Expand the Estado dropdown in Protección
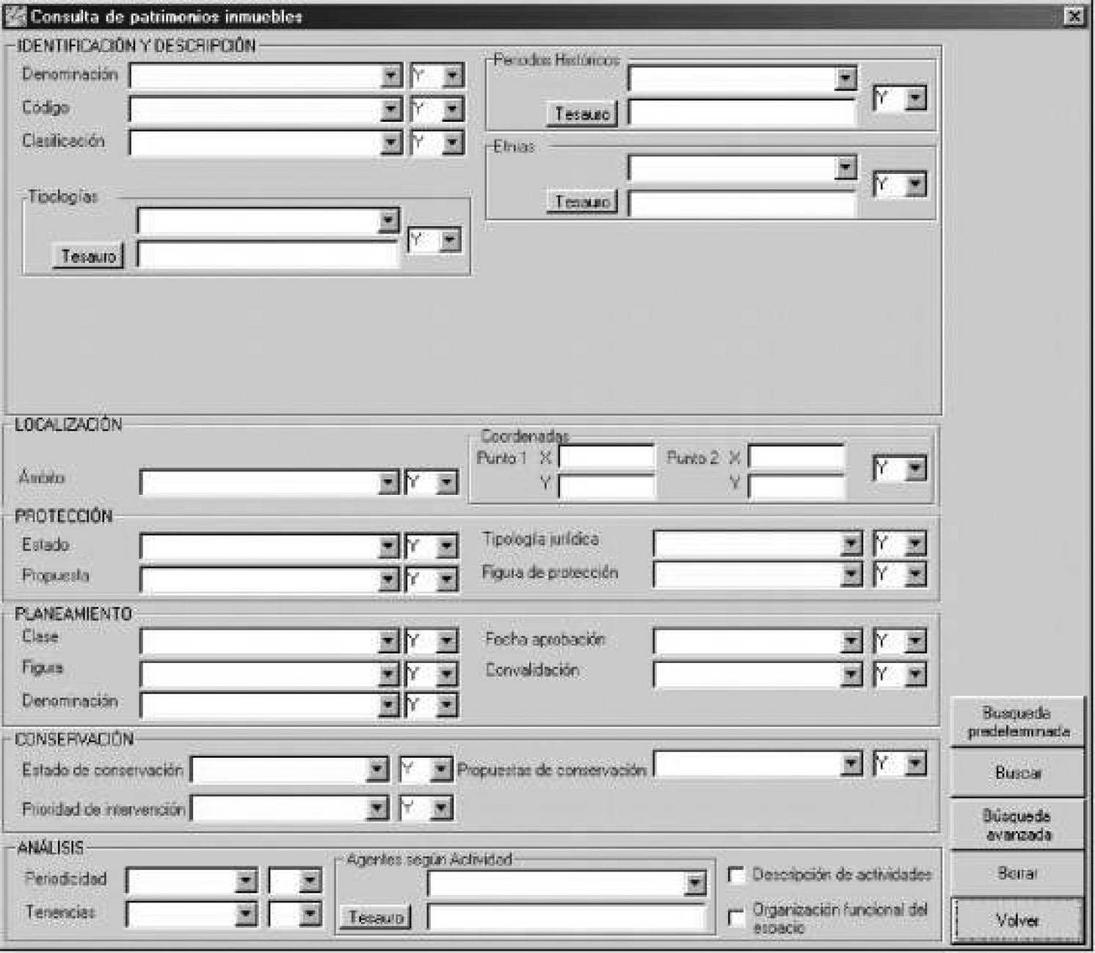The image size is (1095, 953). point(388,546)
